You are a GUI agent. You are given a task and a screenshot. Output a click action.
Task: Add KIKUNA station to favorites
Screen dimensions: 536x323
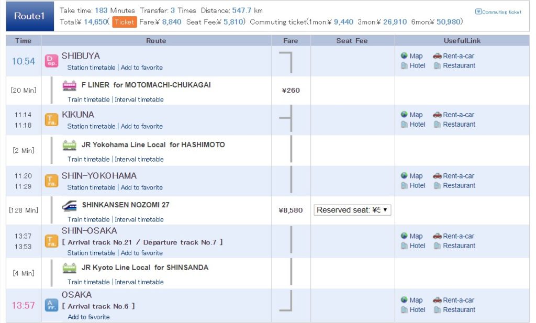tap(141, 126)
